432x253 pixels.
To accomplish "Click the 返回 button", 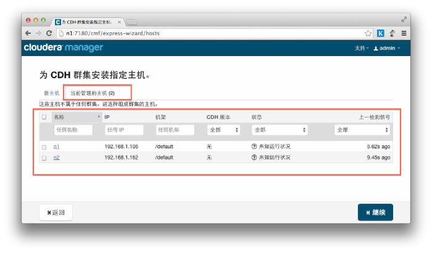I will coord(56,212).
